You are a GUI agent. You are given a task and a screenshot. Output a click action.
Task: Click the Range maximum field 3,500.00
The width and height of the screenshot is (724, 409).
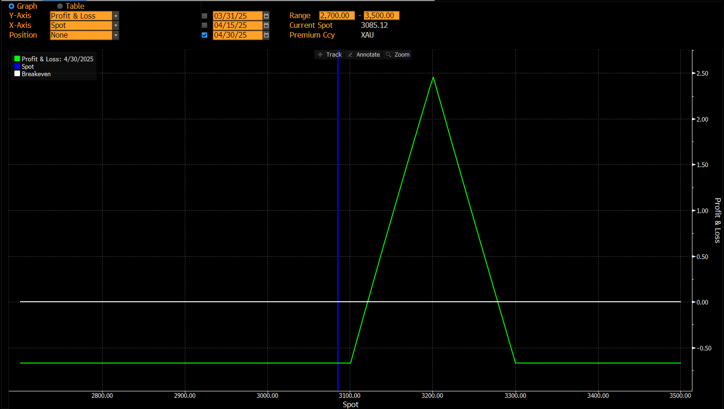coord(381,16)
